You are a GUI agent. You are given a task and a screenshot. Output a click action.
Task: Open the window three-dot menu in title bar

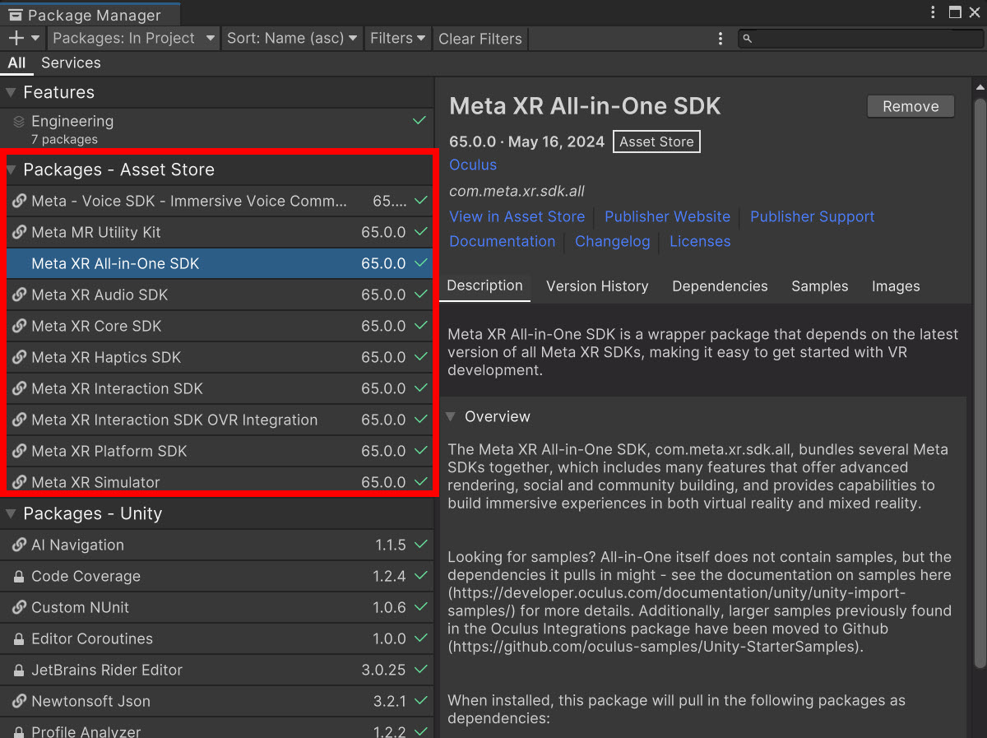click(933, 12)
